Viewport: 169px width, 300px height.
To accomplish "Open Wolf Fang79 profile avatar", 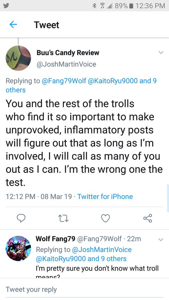I will click(18, 248).
